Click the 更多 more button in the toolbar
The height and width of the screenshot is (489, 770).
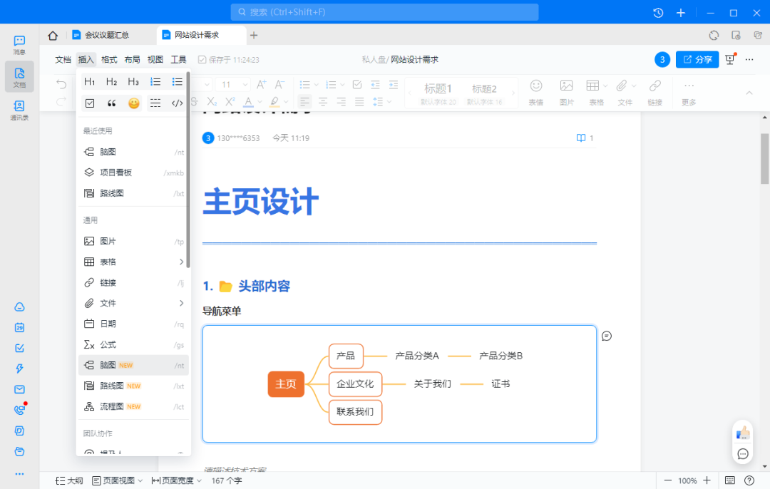tap(688, 91)
